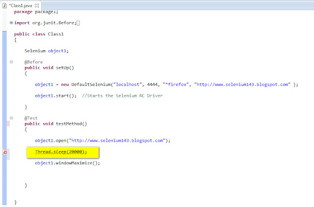The width and height of the screenshot is (314, 207).
Task: Click 'Selenium object1;' field declaration
Action: 47,51
